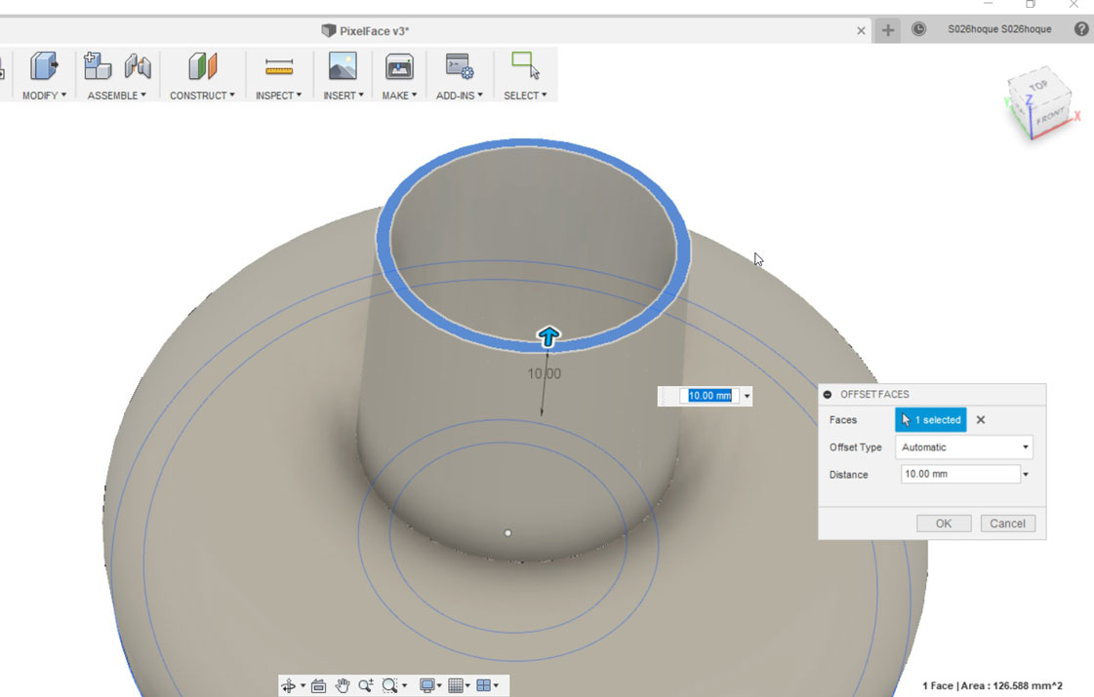Open the Insert image icon

pyautogui.click(x=343, y=67)
